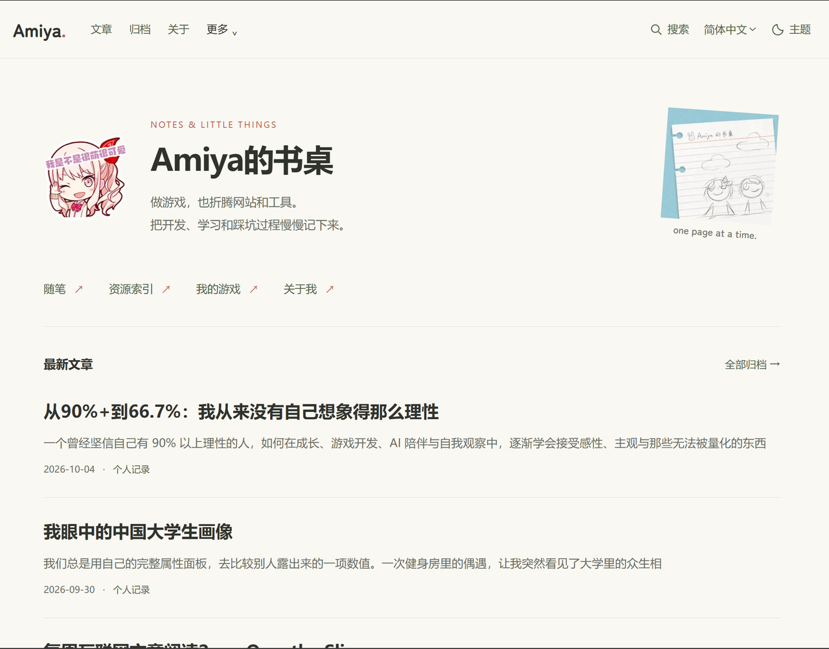Open article 从90%+到66.7% title
The height and width of the screenshot is (649, 829).
241,412
